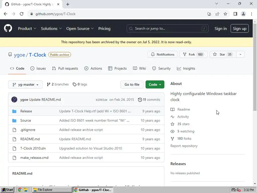Open the Activity link in About
This screenshot has width=257, height=193.
coord(180,117)
